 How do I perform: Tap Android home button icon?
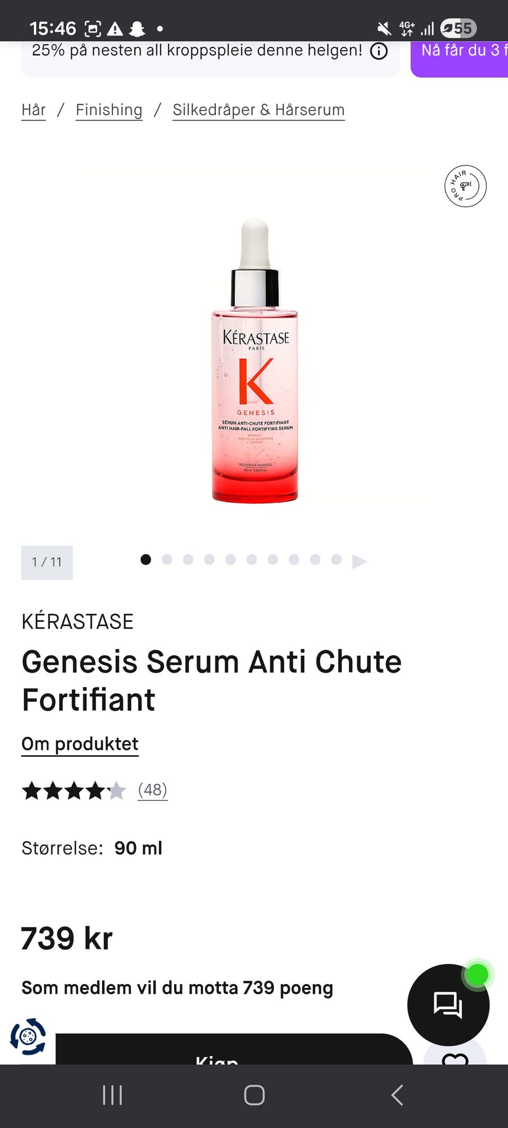254,1095
